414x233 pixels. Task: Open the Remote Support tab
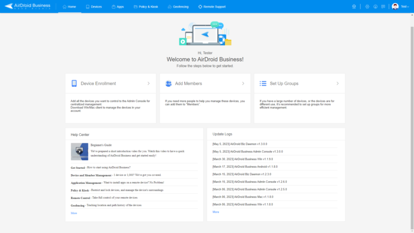pos(212,6)
